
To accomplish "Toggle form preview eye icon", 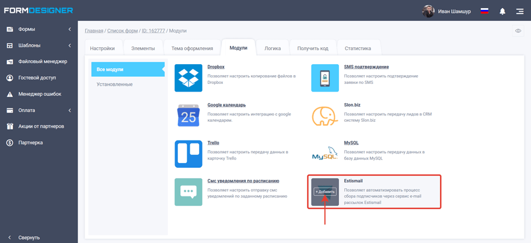I will (x=518, y=31).
